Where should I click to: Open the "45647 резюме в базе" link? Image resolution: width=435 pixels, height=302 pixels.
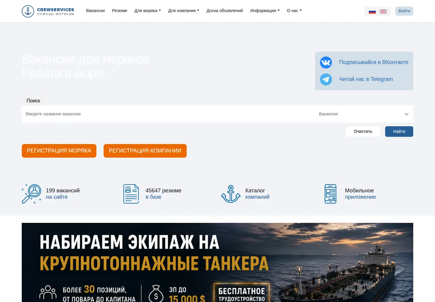163,194
